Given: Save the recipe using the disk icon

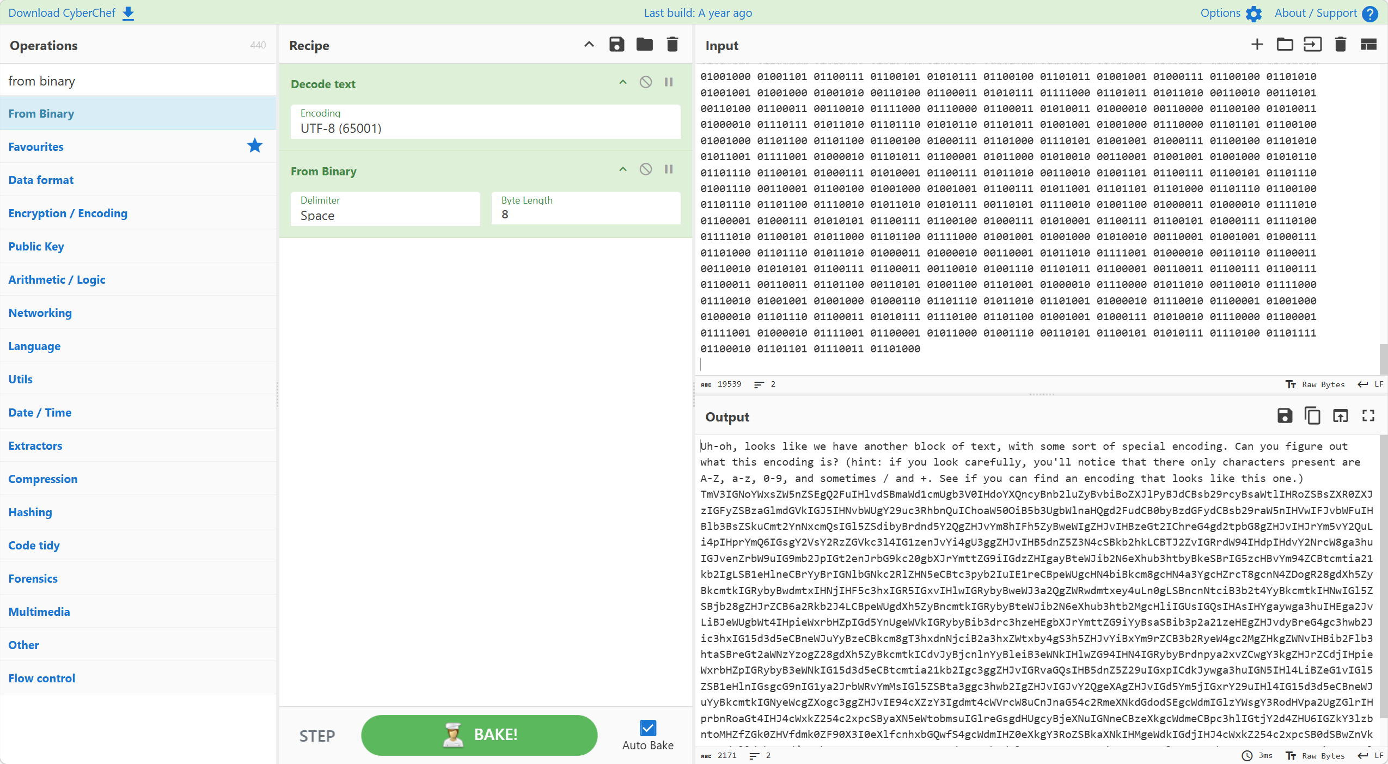Looking at the screenshot, I should pos(616,45).
